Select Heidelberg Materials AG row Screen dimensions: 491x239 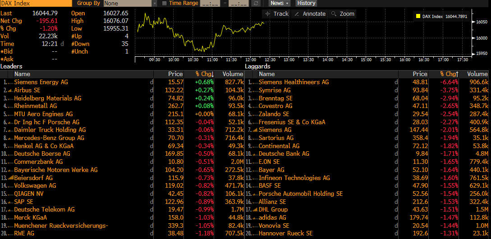122,98
